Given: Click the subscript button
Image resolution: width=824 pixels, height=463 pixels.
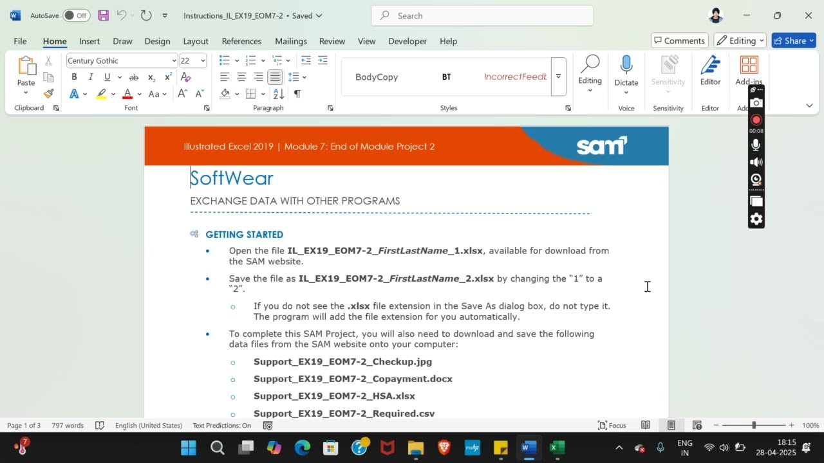Looking at the screenshot, I should pos(151,77).
